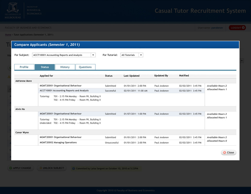Click the lock icon on Unlock Subject
This screenshot has width=251, height=194.
click(41, 168)
